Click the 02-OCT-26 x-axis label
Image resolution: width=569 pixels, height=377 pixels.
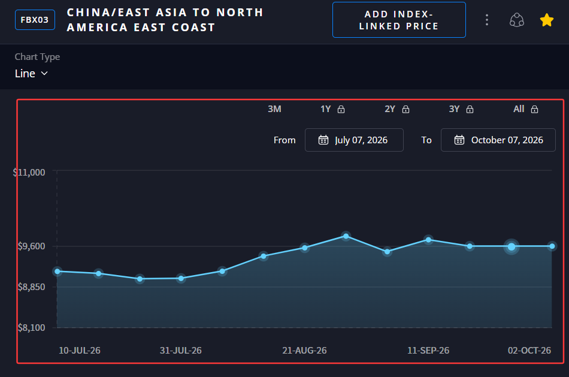point(529,351)
